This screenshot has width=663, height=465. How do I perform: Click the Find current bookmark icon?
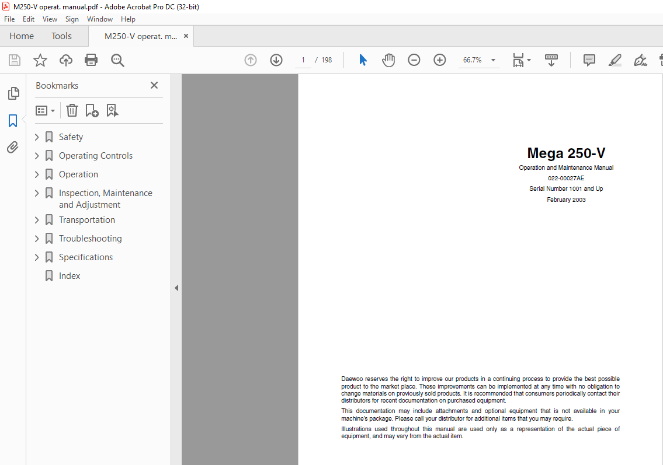(x=112, y=111)
